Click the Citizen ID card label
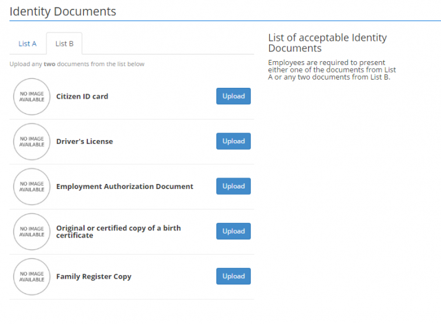The width and height of the screenshot is (441, 324). coord(82,97)
